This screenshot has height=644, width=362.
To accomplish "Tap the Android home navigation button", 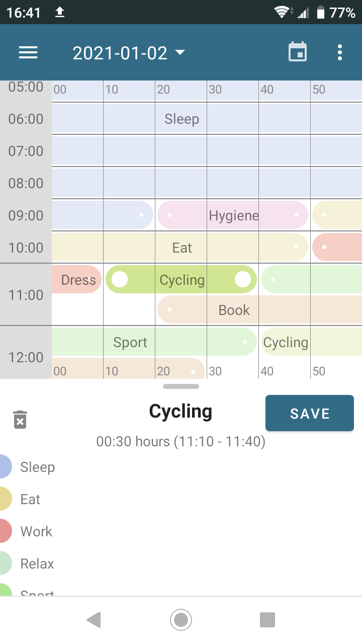I will pos(181,619).
